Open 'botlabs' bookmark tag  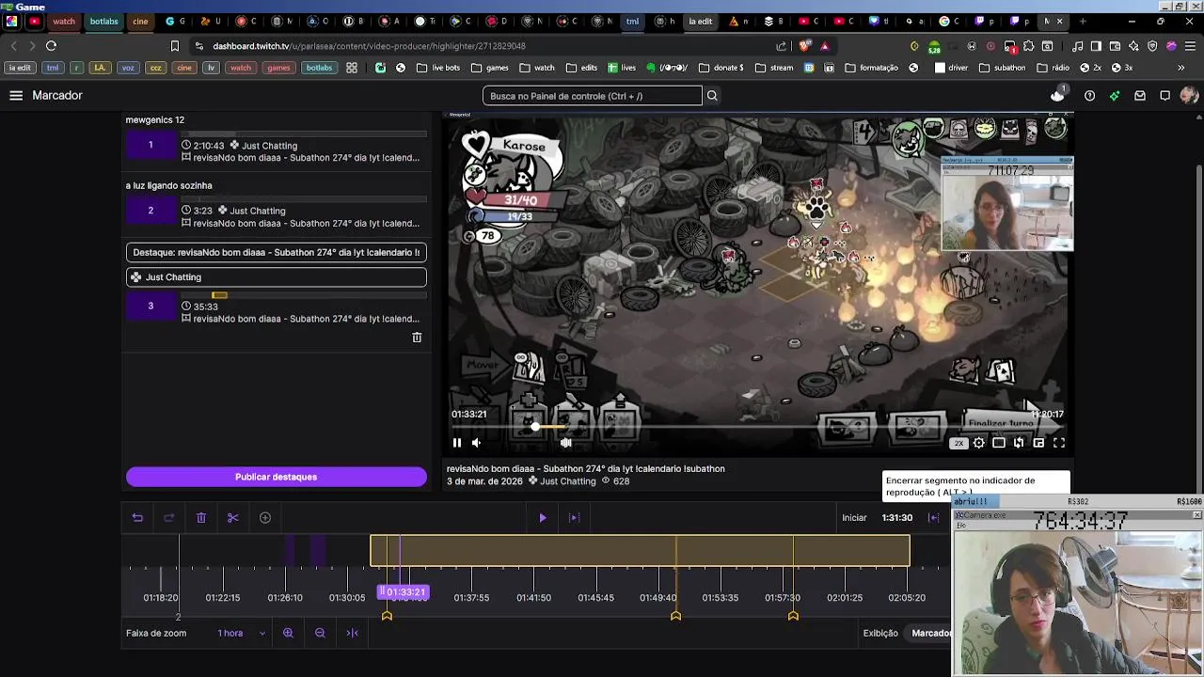click(x=319, y=68)
